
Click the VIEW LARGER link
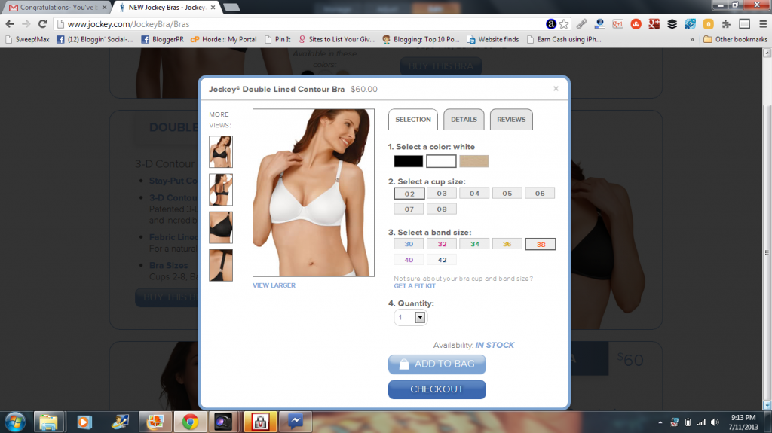(x=274, y=285)
